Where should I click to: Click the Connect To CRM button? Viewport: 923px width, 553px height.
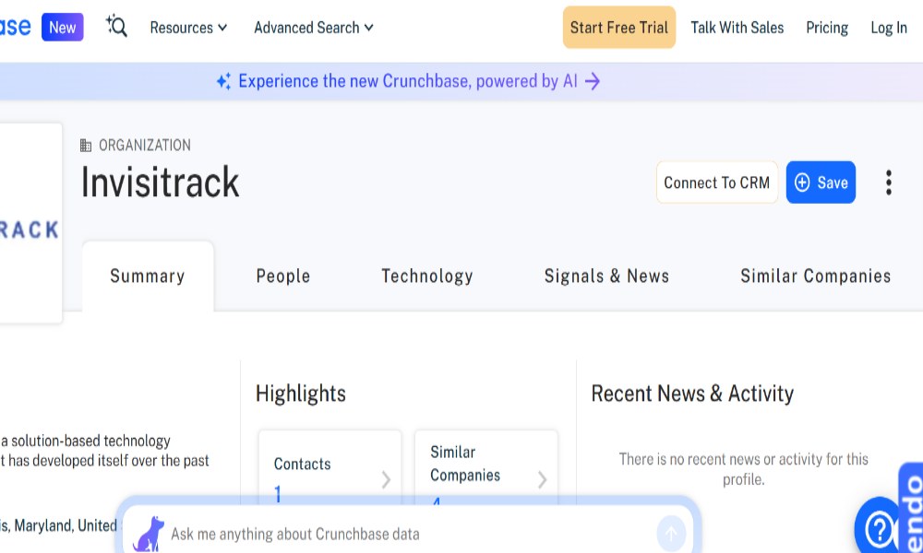(716, 182)
